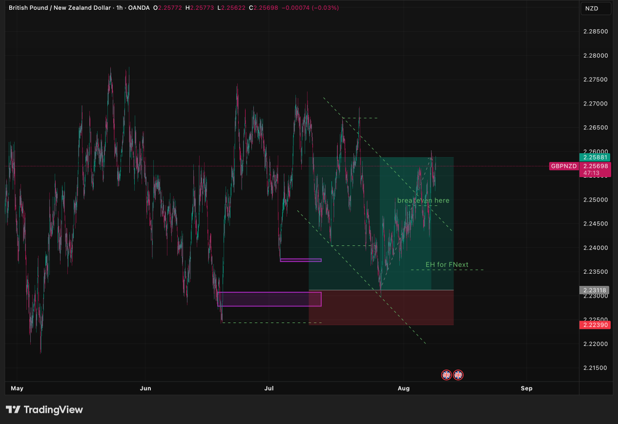Click the May label on time axis
The image size is (618, 424).
tap(17, 388)
